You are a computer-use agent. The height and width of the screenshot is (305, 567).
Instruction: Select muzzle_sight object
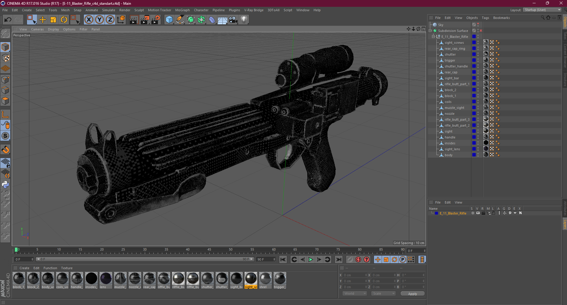click(x=454, y=108)
